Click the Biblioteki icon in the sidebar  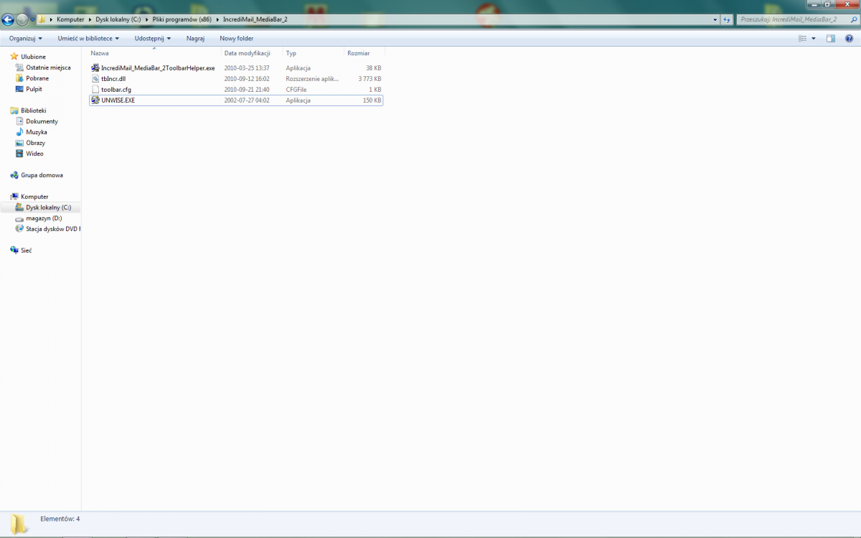[x=14, y=110]
